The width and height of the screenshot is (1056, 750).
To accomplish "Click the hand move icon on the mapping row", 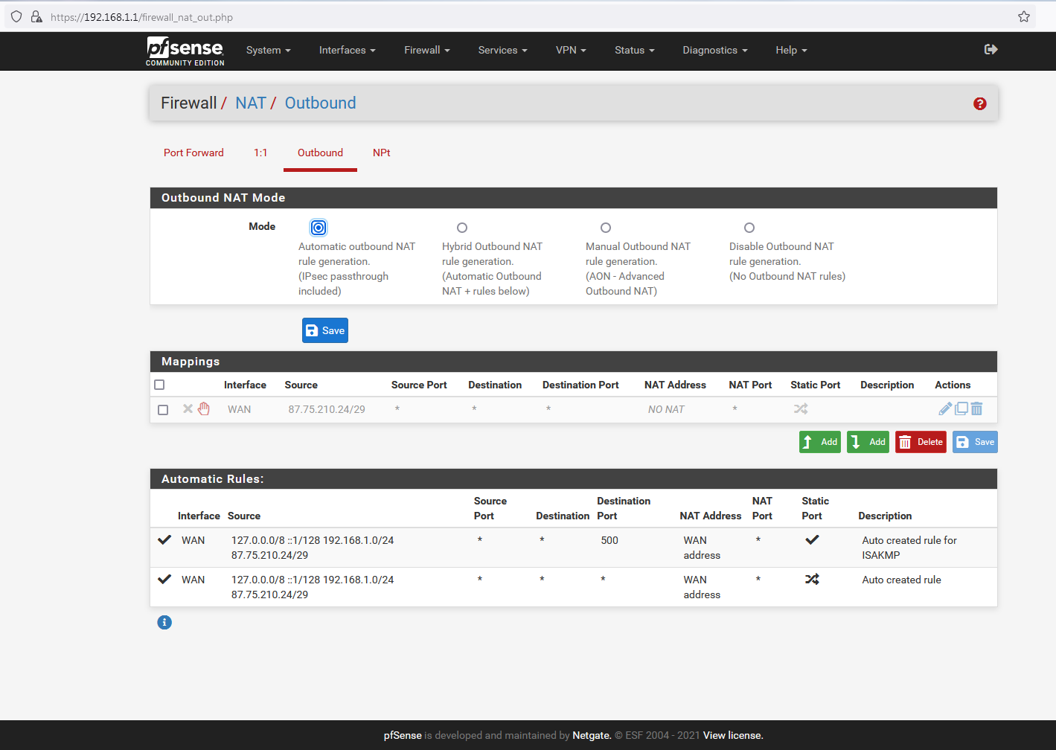I will pyautogui.click(x=204, y=408).
